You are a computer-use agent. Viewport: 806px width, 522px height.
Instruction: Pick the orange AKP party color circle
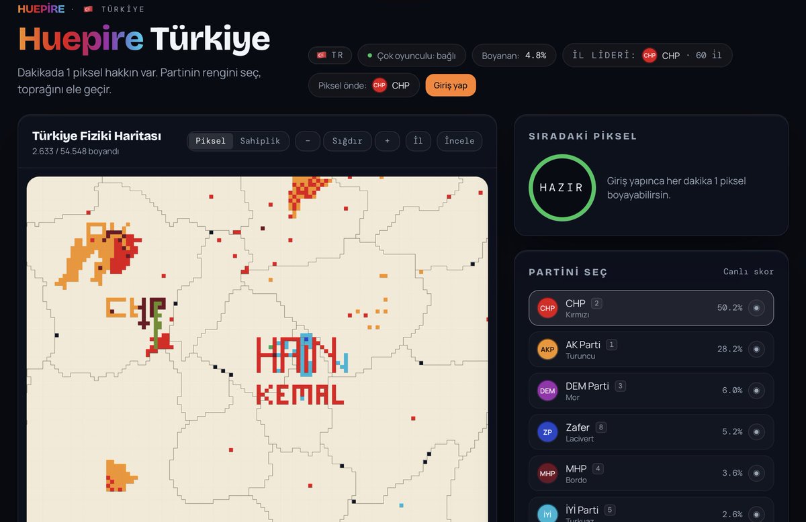[x=547, y=350]
